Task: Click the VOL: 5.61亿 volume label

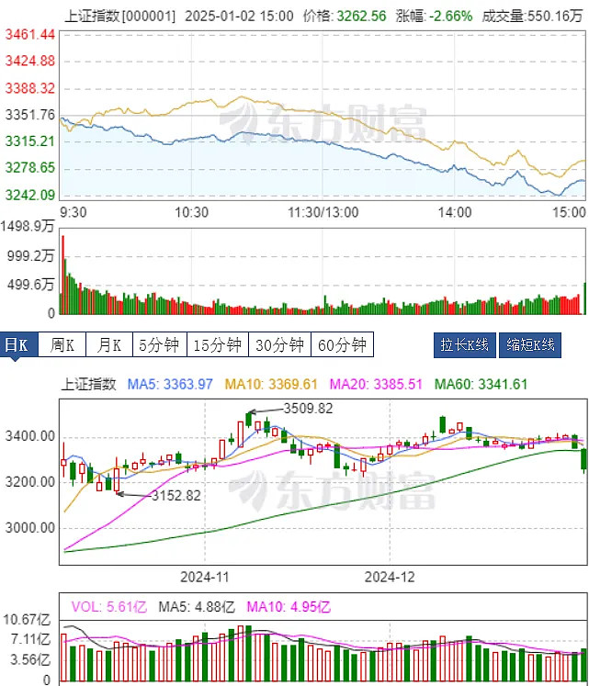Action: [x=108, y=606]
